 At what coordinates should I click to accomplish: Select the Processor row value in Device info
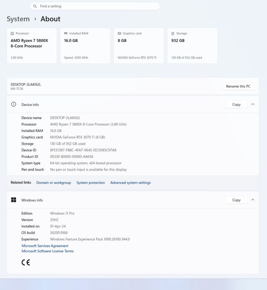(x=88, y=124)
